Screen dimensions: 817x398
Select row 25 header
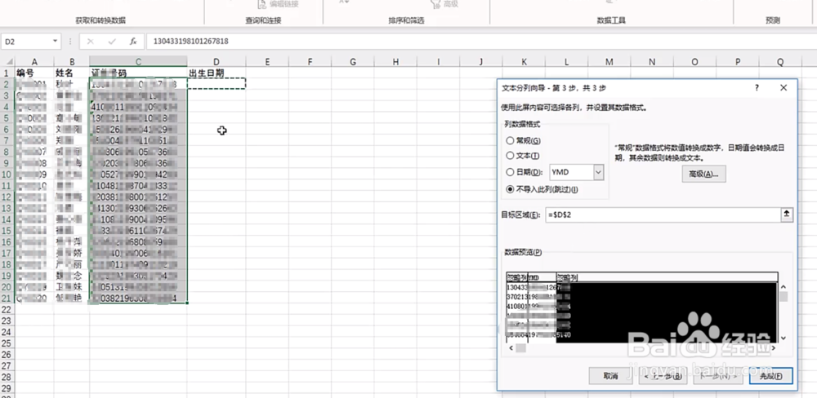[x=7, y=343]
